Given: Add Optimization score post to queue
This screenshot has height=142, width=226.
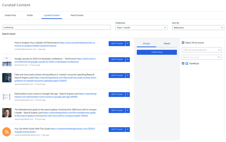Looking at the screenshot, I should (x=117, y=94).
